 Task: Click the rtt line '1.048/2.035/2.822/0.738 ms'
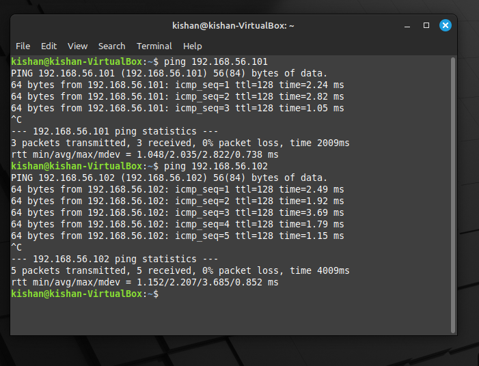(x=145, y=154)
